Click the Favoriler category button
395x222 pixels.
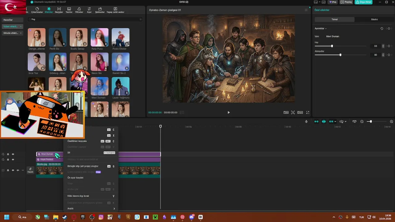pos(12,20)
